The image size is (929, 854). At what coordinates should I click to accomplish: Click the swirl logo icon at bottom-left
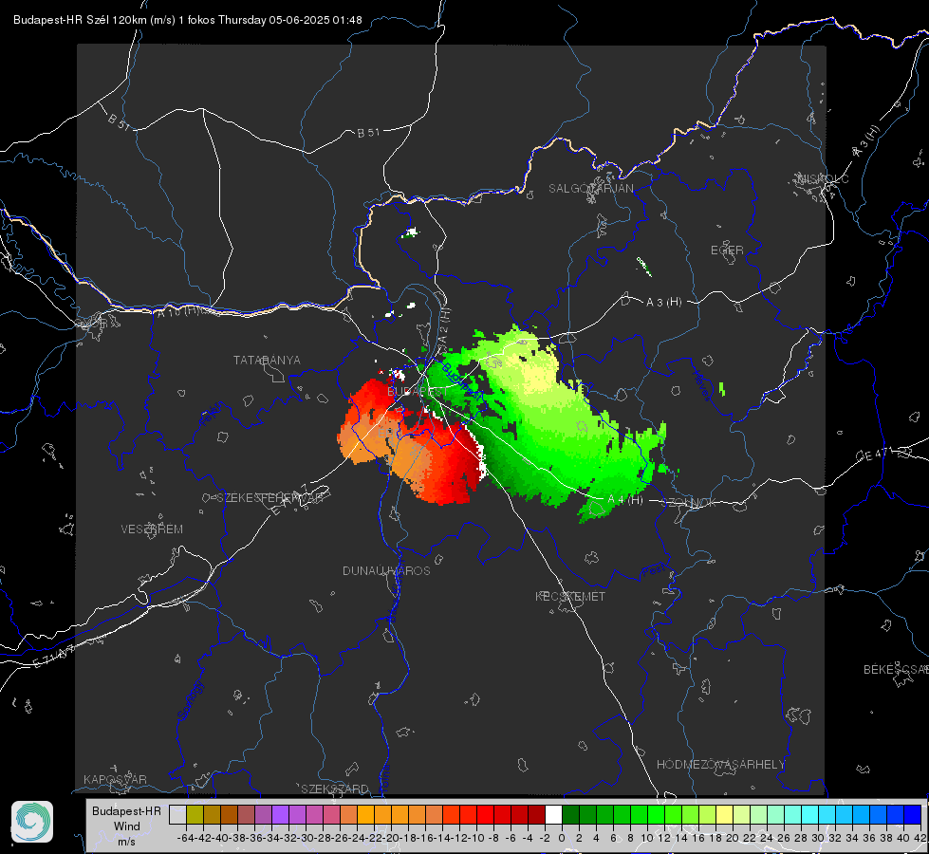coord(32,822)
